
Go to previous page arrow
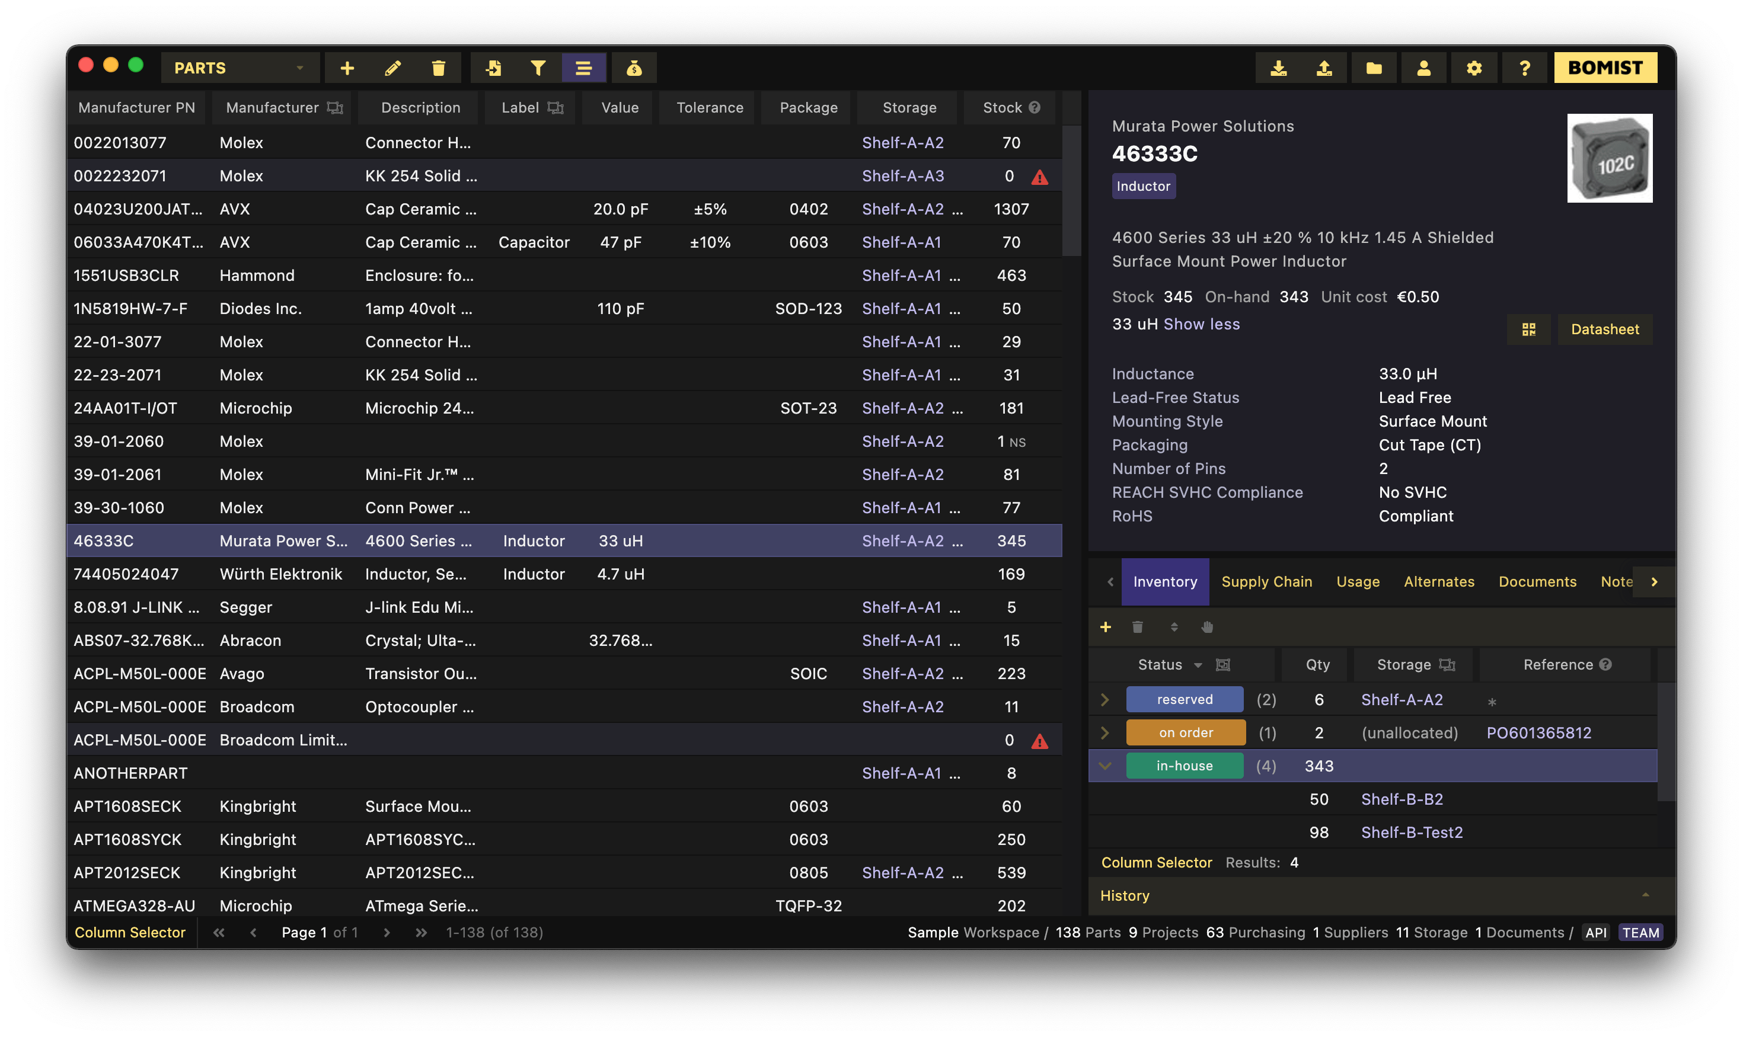(x=253, y=932)
